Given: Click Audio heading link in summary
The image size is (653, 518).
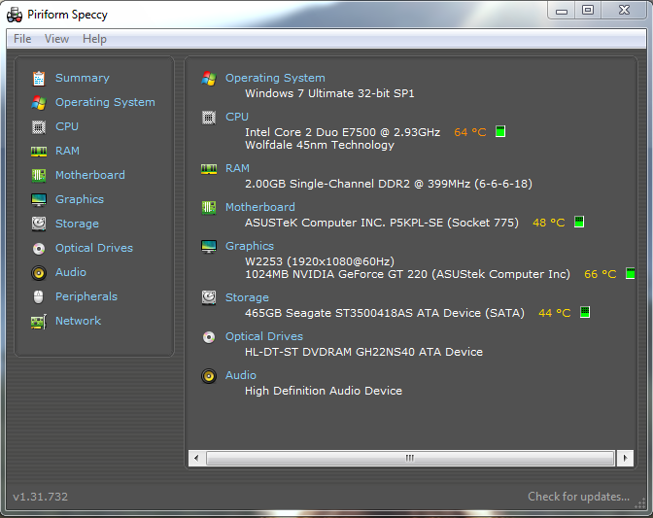Looking at the screenshot, I should click(x=241, y=375).
